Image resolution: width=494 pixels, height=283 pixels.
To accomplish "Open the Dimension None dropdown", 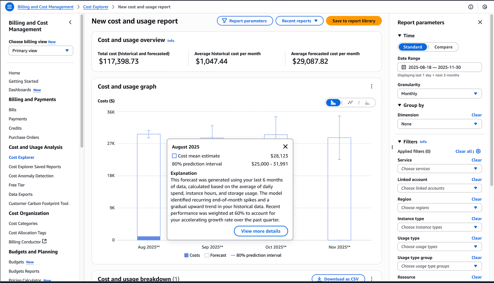I will 439,124.
